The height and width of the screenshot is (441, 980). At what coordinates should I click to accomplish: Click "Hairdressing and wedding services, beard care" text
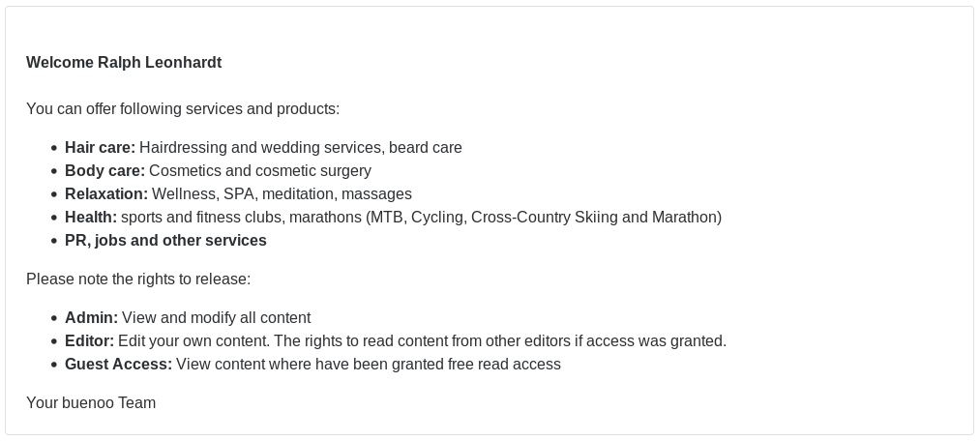tap(301, 148)
